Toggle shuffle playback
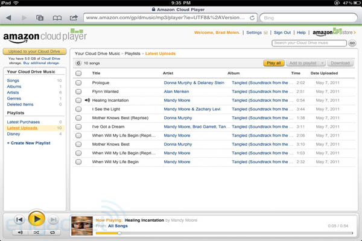The width and height of the screenshot is (362, 241). click(36, 232)
